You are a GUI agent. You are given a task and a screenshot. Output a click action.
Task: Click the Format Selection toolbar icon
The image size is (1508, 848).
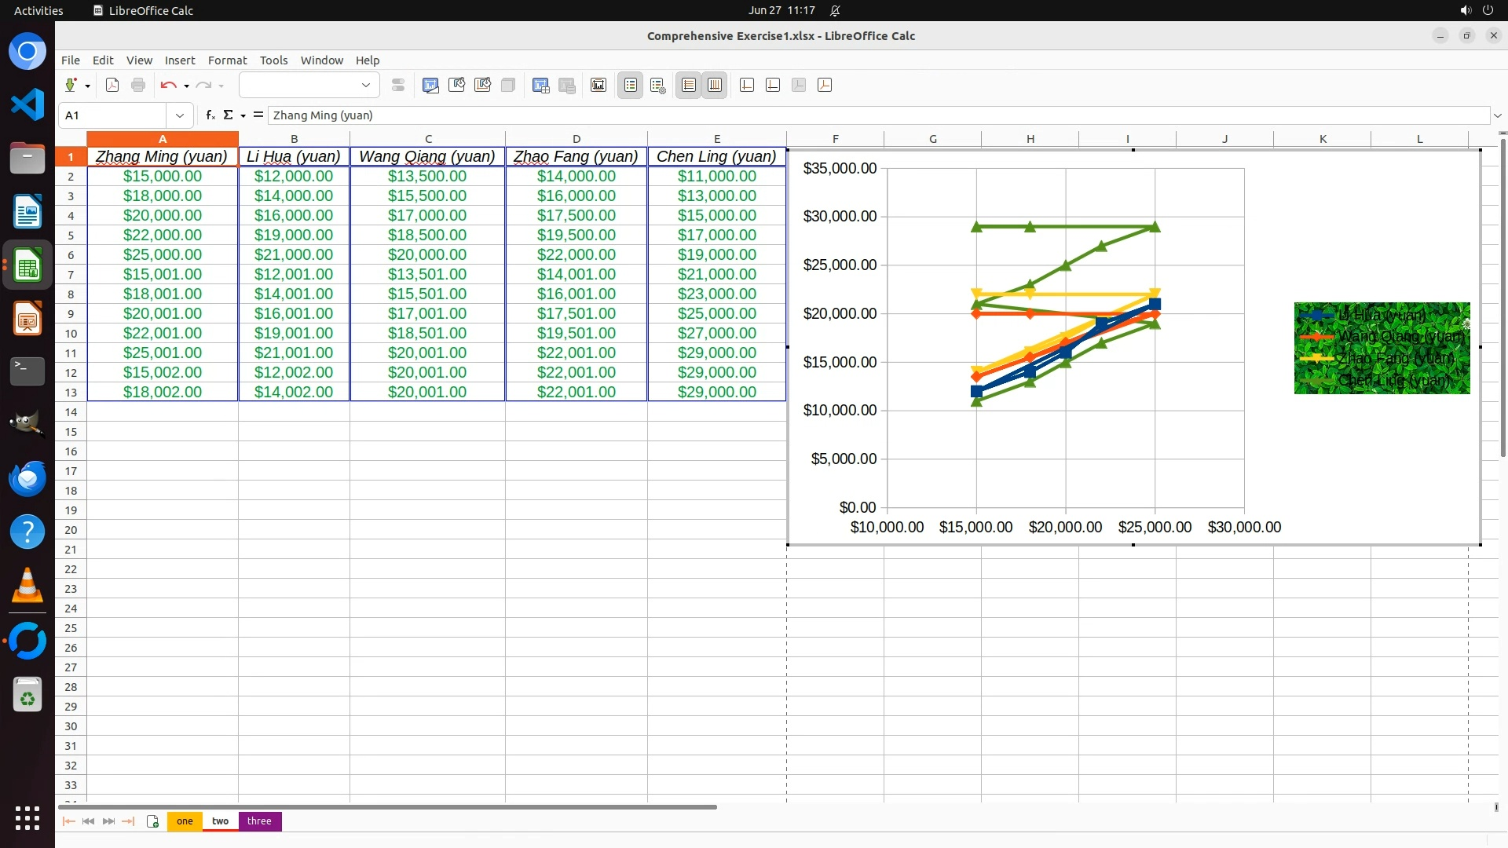pyautogui.click(x=398, y=86)
